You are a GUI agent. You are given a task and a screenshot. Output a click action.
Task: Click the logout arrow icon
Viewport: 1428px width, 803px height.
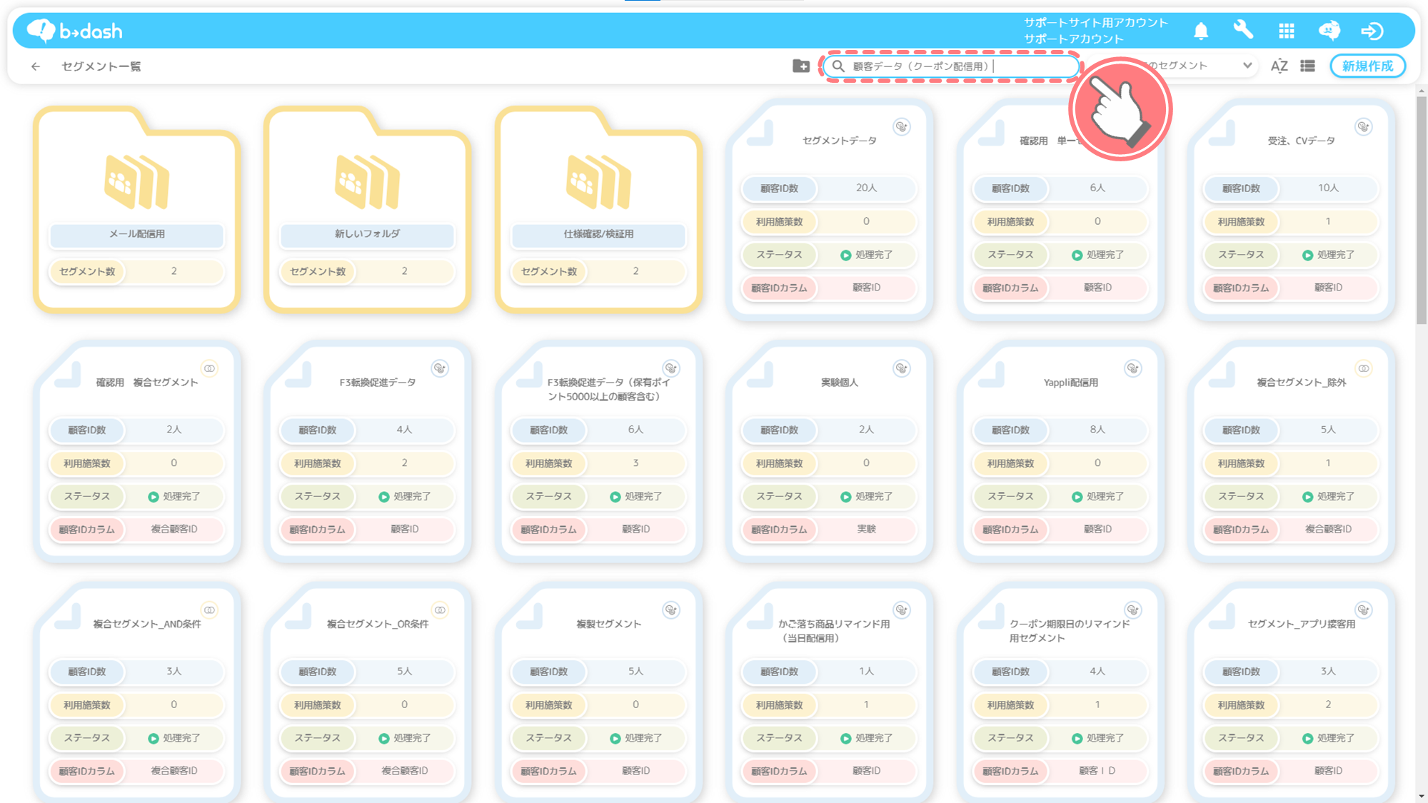[x=1372, y=31]
